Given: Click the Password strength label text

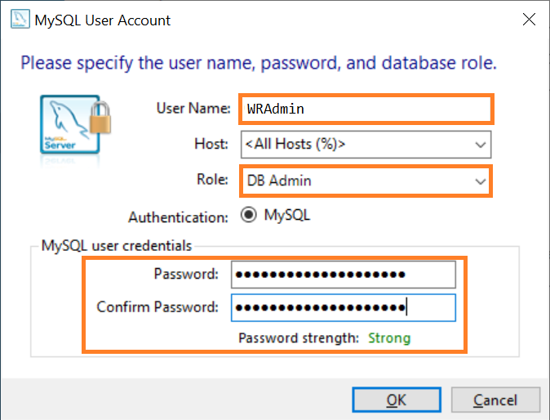Looking at the screenshot, I should (299, 338).
